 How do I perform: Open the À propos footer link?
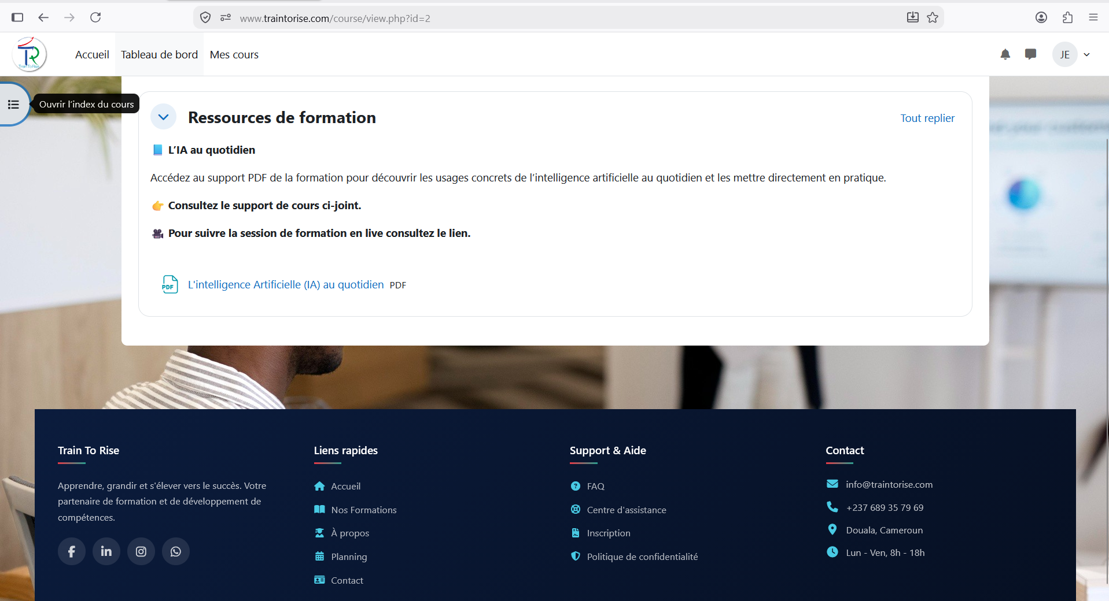pos(350,533)
